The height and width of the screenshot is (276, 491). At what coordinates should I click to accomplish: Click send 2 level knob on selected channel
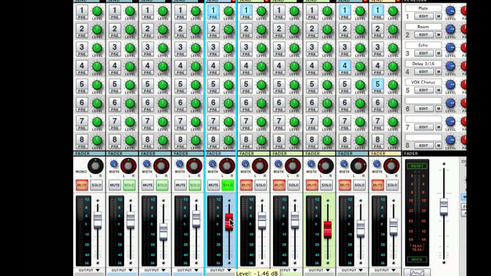point(229,29)
